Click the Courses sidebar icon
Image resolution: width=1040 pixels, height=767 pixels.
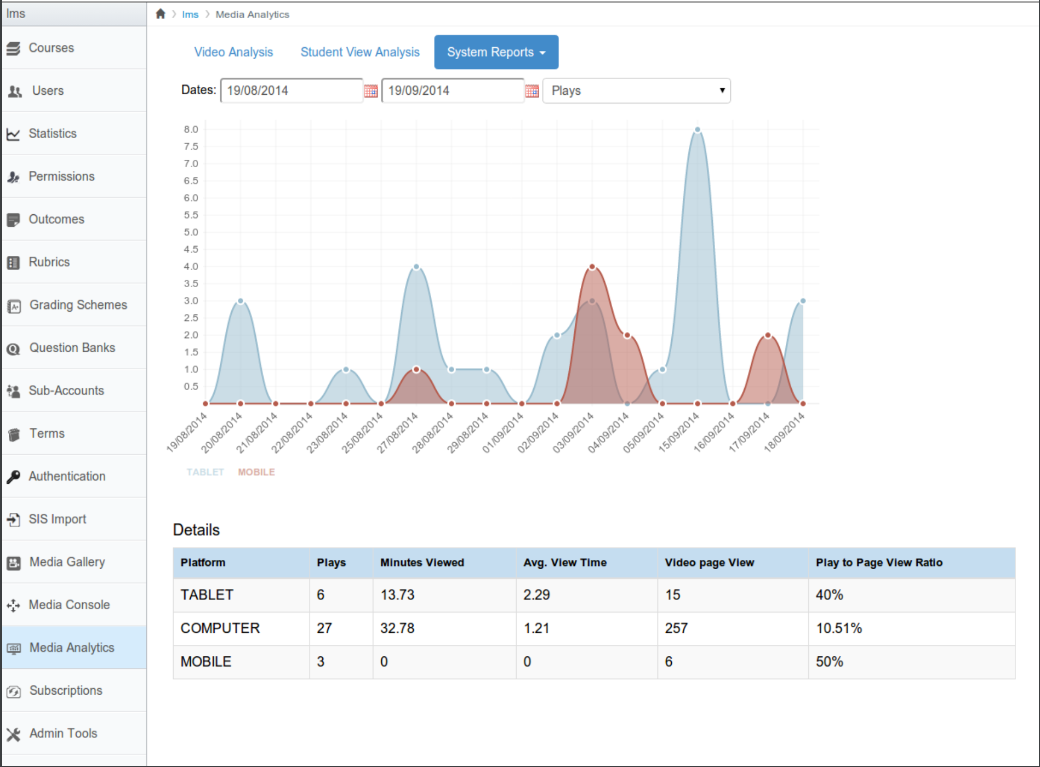click(14, 48)
